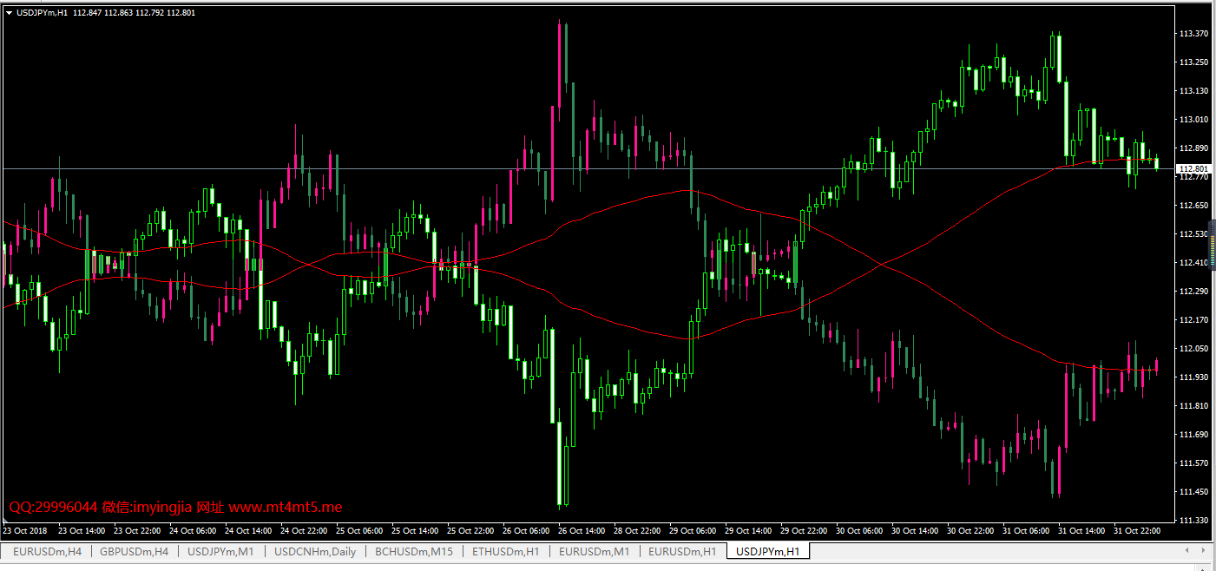Click the 29 Oct 06:00 time label

[x=693, y=530]
